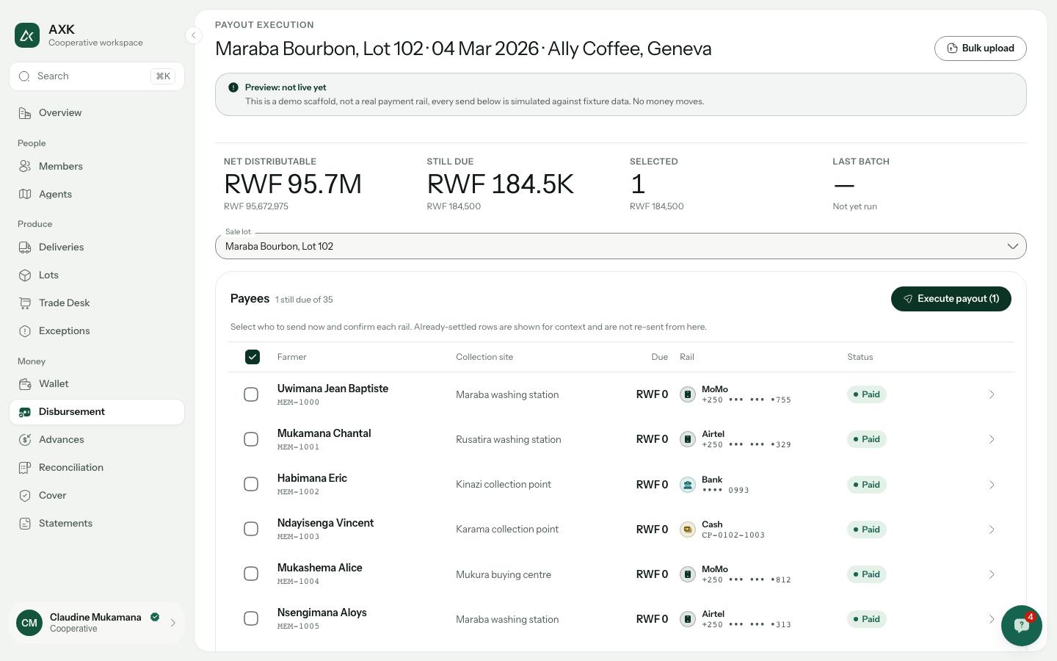Click the AXK cooperative logo icon
Viewport: 1057px width, 661px height.
pos(27,35)
